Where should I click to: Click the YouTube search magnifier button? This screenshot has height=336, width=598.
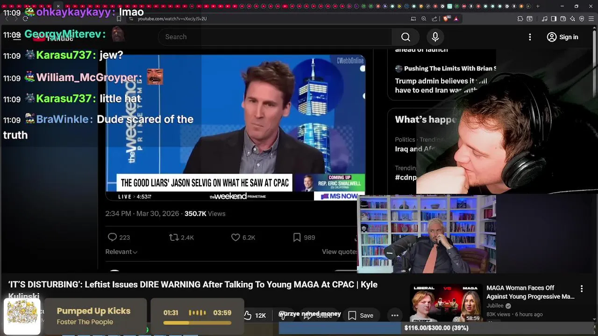point(406,37)
